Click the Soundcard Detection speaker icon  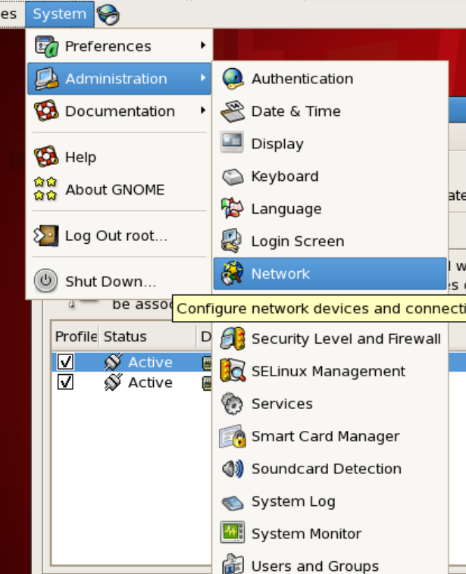click(x=233, y=469)
